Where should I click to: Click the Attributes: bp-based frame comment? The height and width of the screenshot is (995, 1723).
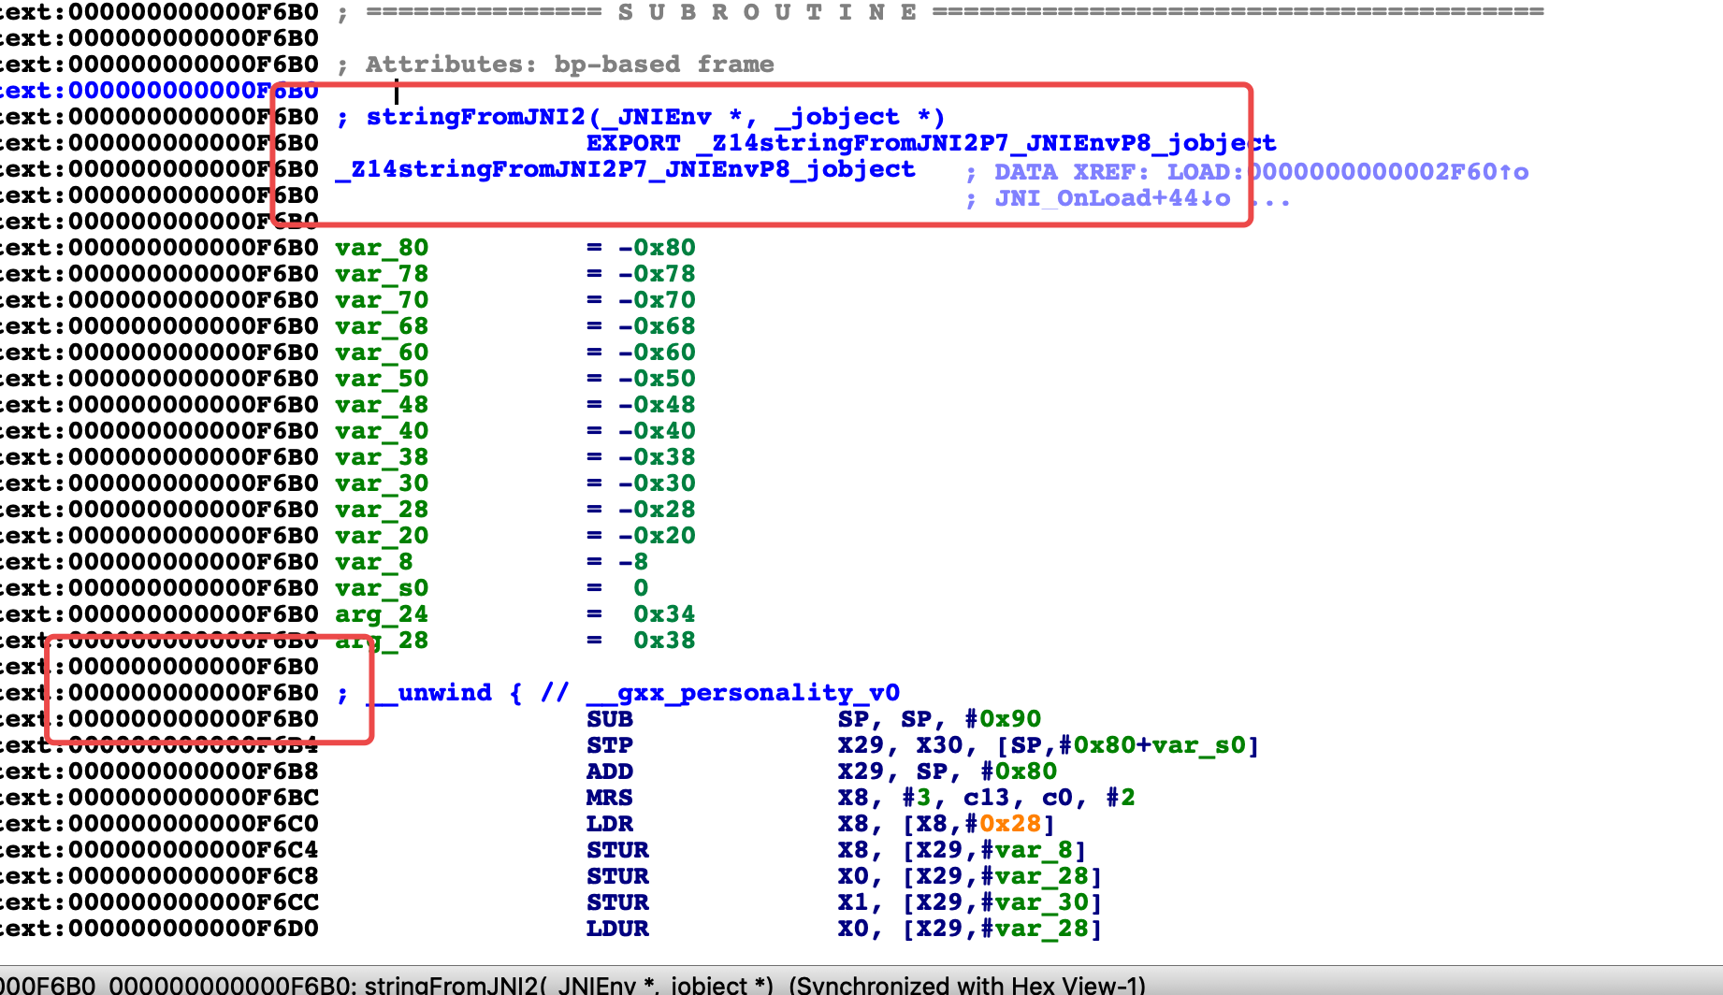pyautogui.click(x=556, y=65)
